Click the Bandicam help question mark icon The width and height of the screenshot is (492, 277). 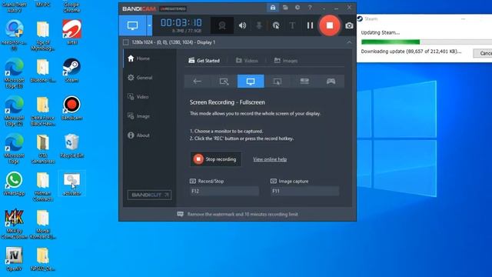310,8
